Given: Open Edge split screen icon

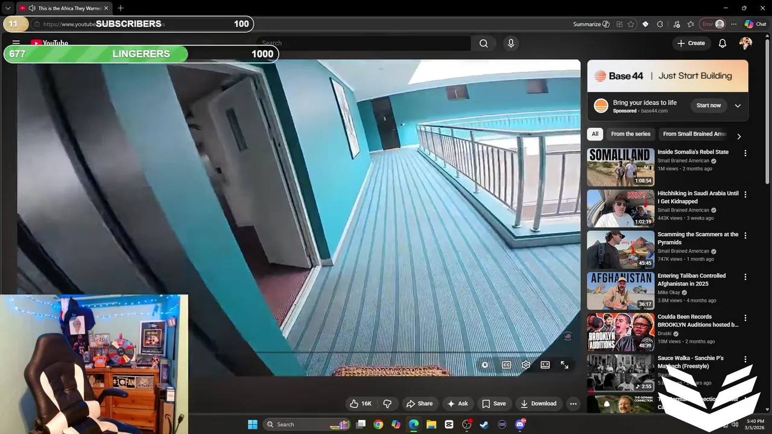Looking at the screenshot, I should (x=619, y=24).
